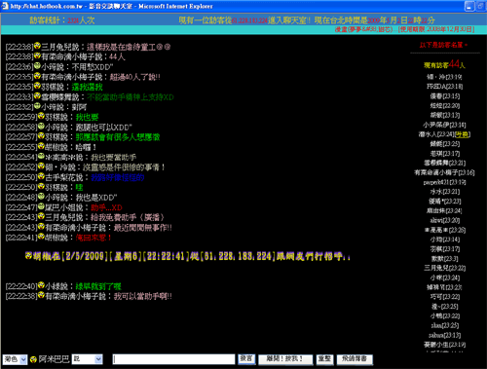Click the rightmost button in bottom bar

click(x=355, y=359)
